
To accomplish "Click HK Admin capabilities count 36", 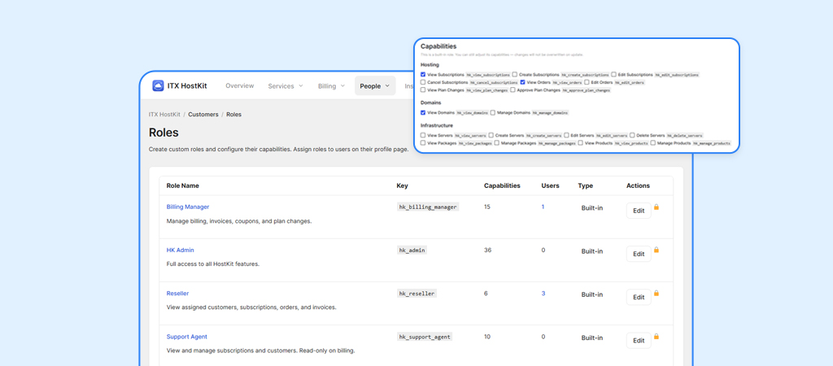I will [x=488, y=250].
